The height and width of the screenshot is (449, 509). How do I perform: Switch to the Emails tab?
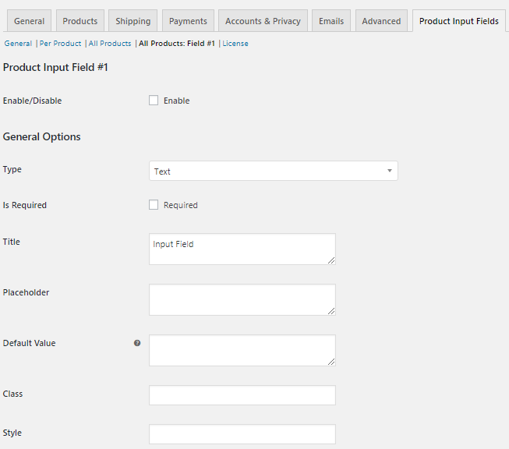[x=331, y=21]
